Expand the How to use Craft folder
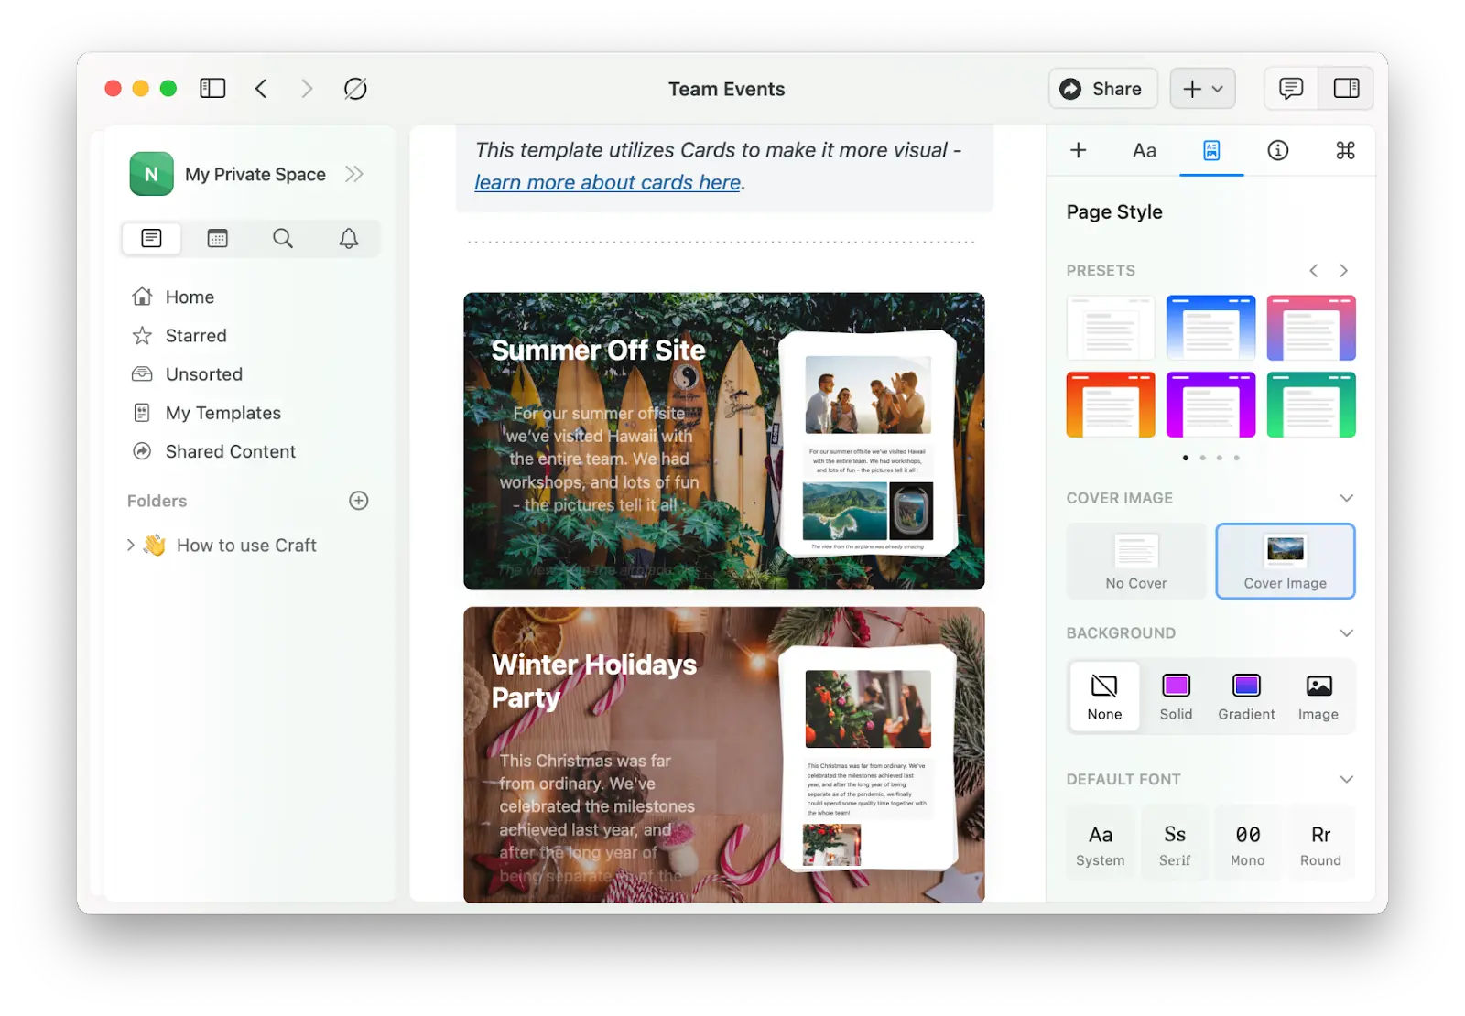 (x=131, y=546)
